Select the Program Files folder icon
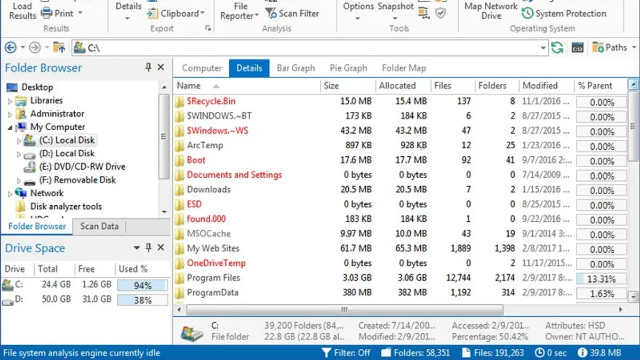 click(179, 278)
